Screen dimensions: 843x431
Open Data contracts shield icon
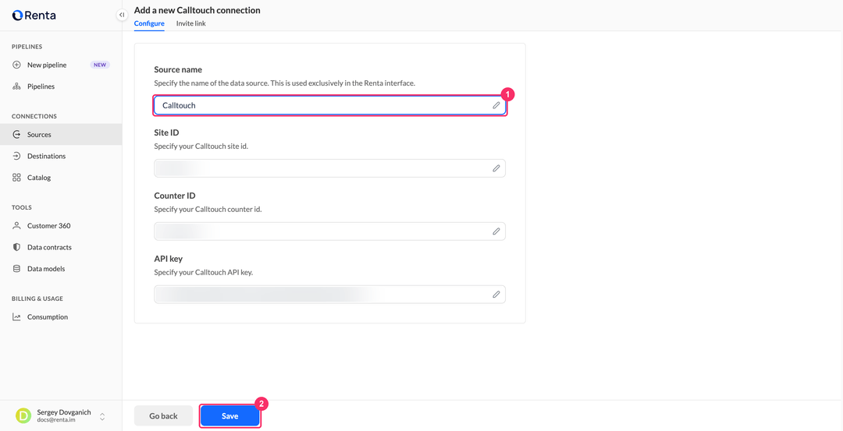pos(16,247)
